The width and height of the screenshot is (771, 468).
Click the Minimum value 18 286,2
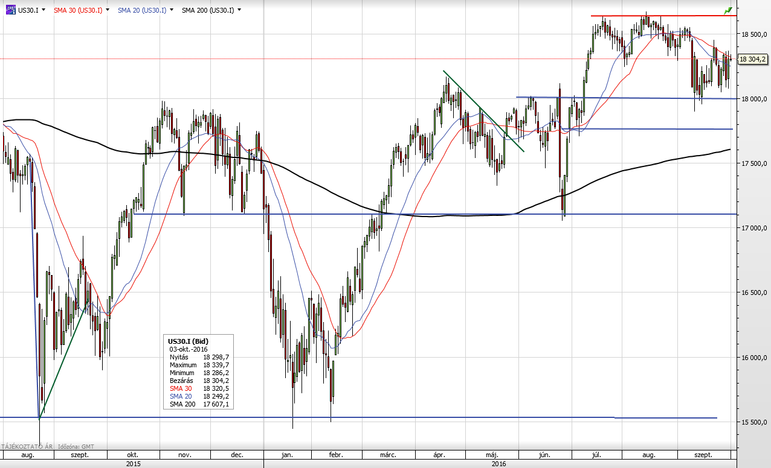(x=216, y=373)
